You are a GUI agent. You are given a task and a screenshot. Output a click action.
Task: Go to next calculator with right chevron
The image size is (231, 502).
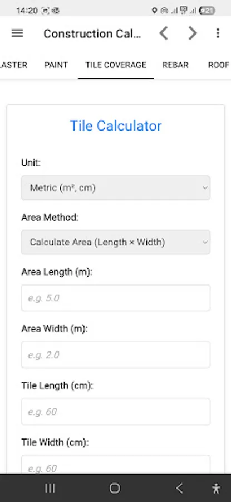(193, 33)
